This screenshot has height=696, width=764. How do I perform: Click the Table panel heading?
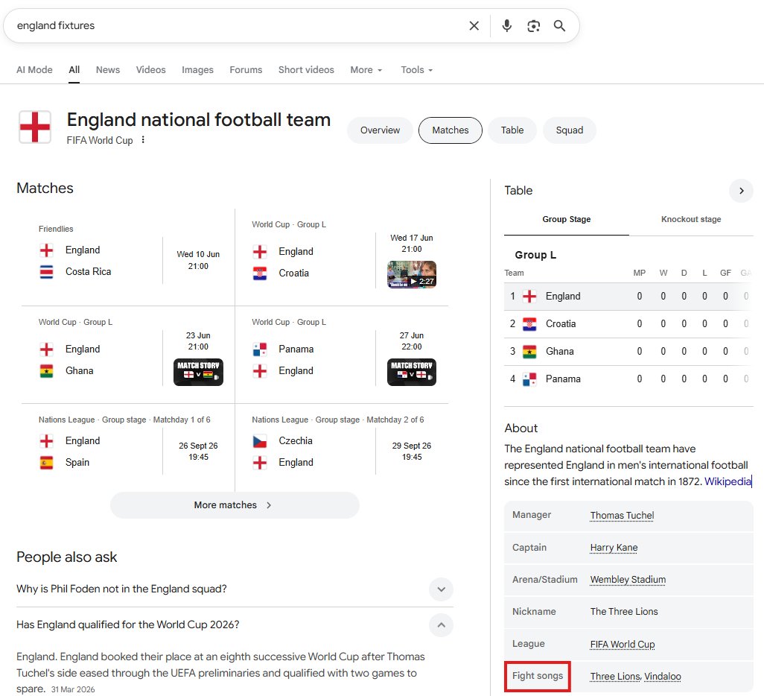coord(518,191)
